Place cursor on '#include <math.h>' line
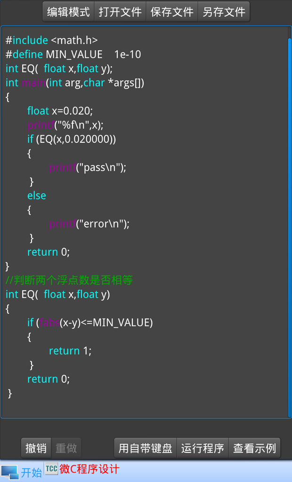292x482 pixels. (52, 40)
